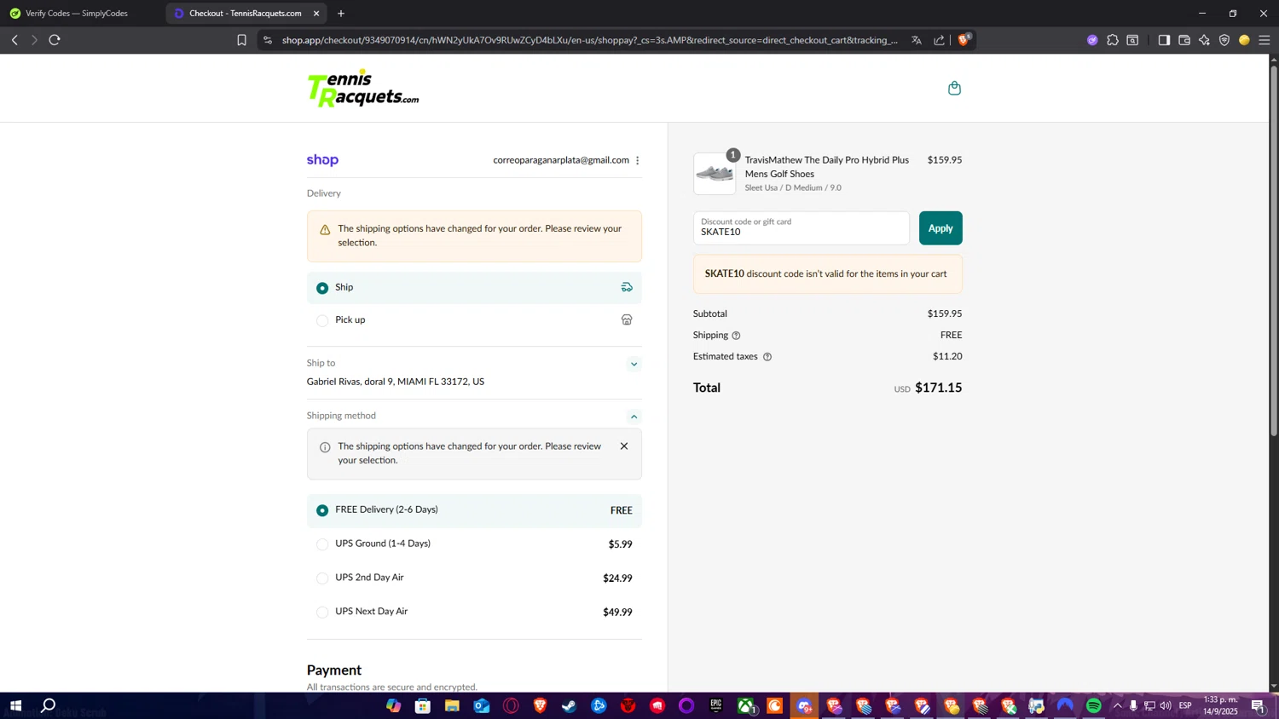The width and height of the screenshot is (1279, 719).
Task: Select the Pick up delivery option
Action: (x=474, y=320)
